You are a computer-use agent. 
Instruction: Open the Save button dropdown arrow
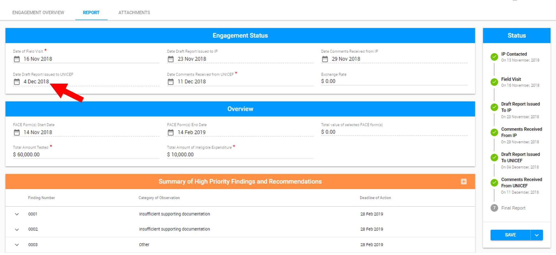(536, 235)
